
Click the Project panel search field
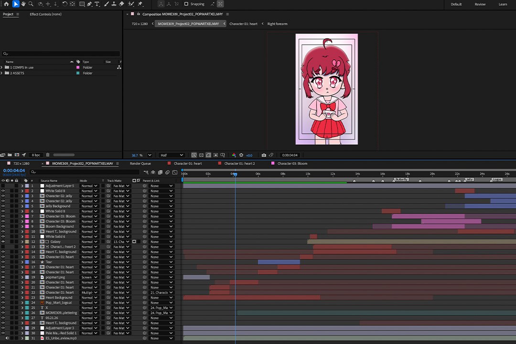[x=61, y=54]
